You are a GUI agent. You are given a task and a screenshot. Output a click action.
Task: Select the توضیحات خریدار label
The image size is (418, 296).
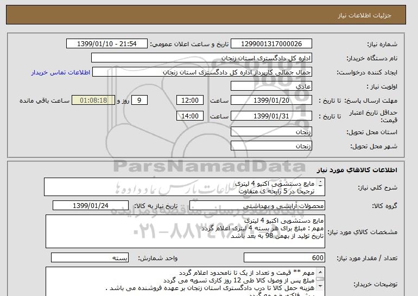[375, 284]
